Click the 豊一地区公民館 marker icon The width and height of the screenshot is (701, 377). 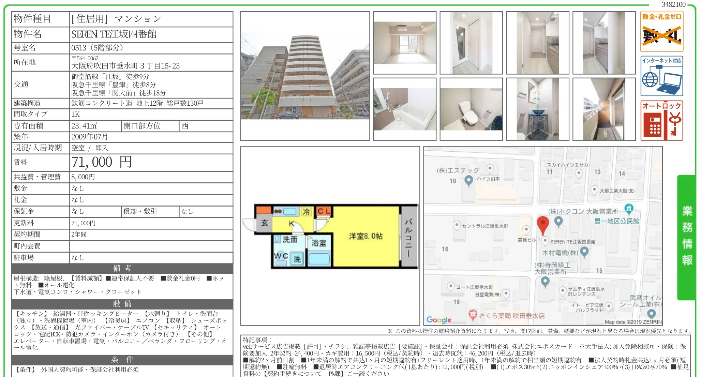(629, 209)
